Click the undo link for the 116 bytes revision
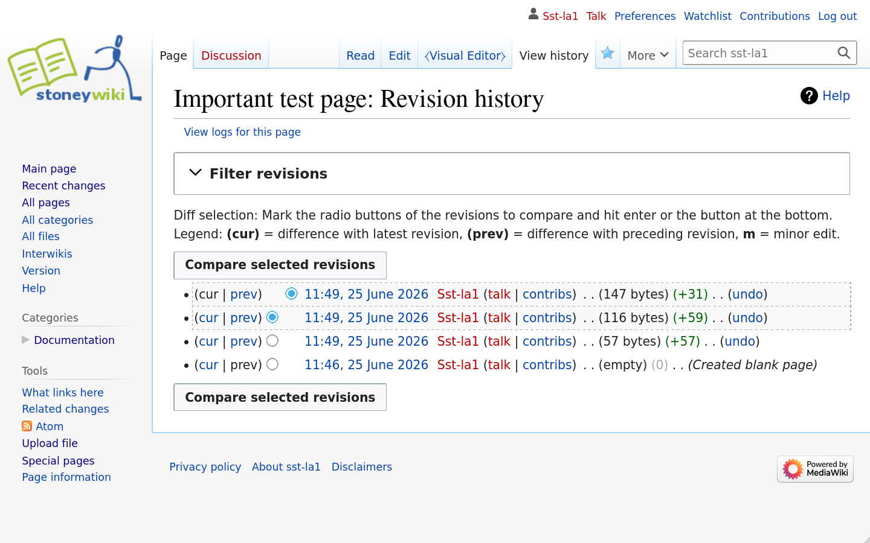 coord(747,318)
